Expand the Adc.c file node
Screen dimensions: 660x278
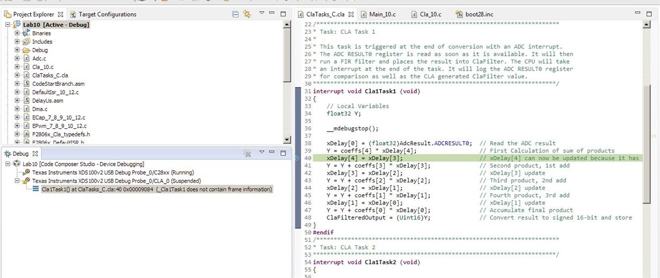pyautogui.click(x=17, y=58)
